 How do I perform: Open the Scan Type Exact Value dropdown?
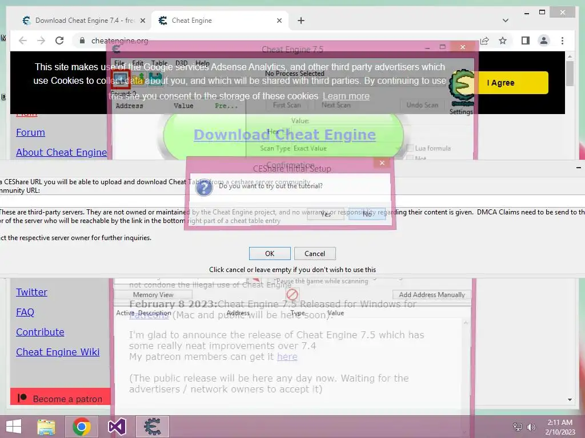[x=348, y=148]
